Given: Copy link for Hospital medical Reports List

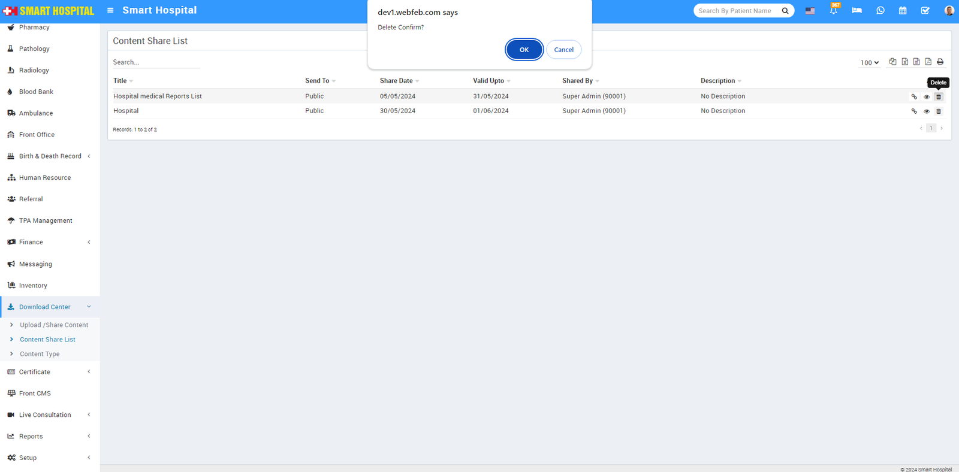Looking at the screenshot, I should coord(914,97).
